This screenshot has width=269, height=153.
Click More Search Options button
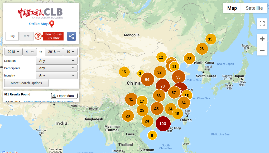tap(26, 83)
